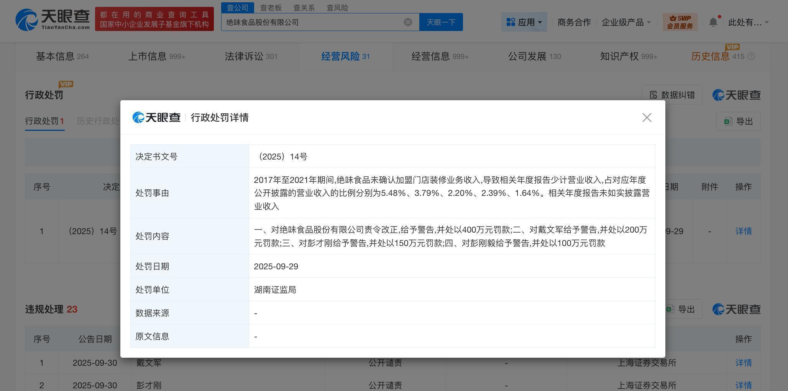
Task: Open the 知识产权 tab
Action: point(629,57)
